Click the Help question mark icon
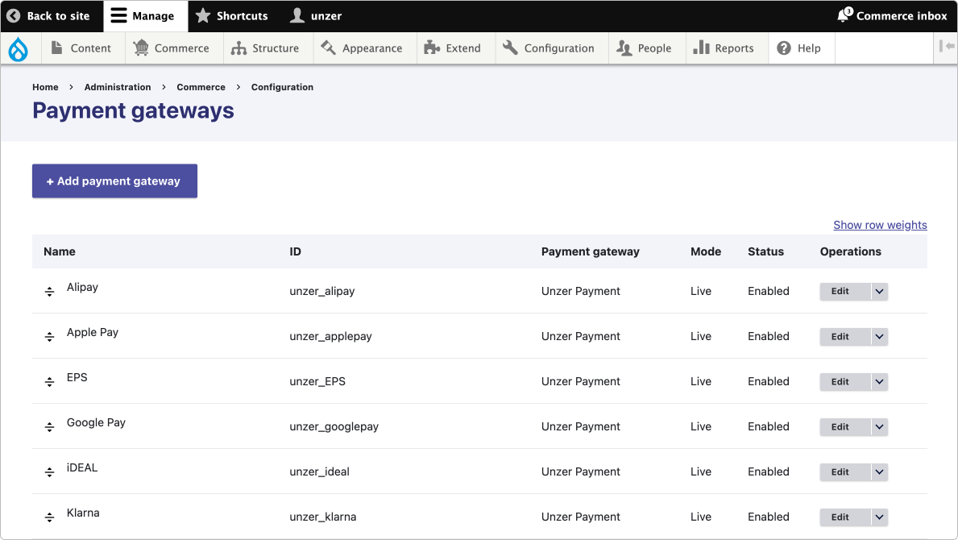The image size is (958, 540). (784, 48)
